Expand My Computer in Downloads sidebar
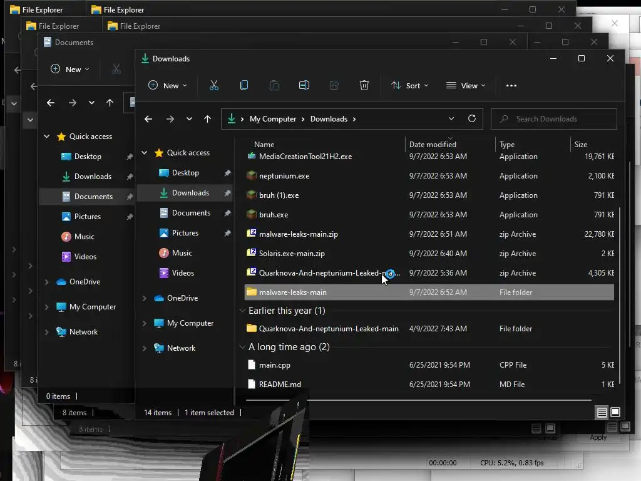This screenshot has height=481, width=641. tap(145, 323)
